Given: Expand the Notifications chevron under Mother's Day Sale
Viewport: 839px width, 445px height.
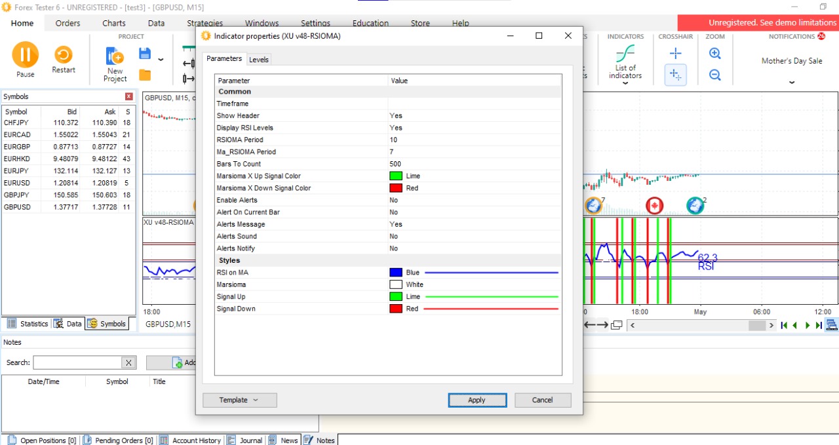Looking at the screenshot, I should (792, 83).
